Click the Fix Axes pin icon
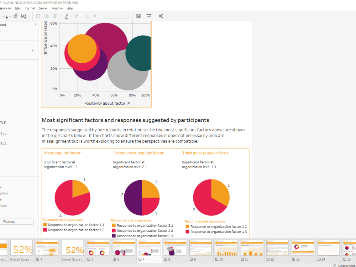The image size is (356, 267). pos(95,16)
